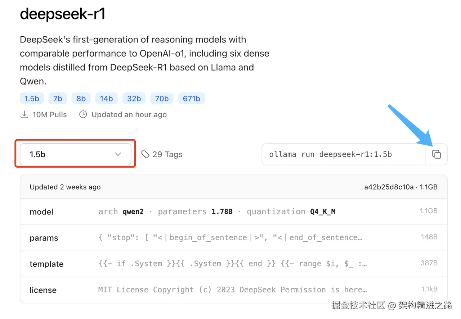Select the 1.5b size tag
This screenshot has width=461, height=319.
[32, 99]
